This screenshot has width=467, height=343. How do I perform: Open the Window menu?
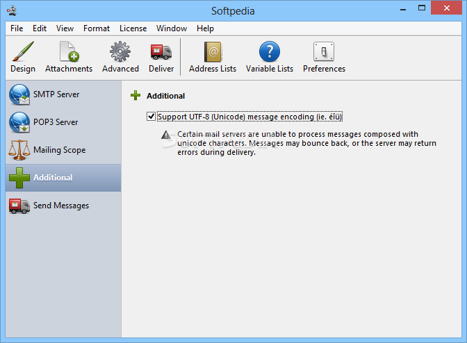[172, 28]
